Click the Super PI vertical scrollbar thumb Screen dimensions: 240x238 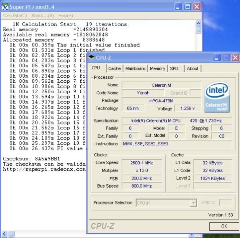[x=198, y=30]
